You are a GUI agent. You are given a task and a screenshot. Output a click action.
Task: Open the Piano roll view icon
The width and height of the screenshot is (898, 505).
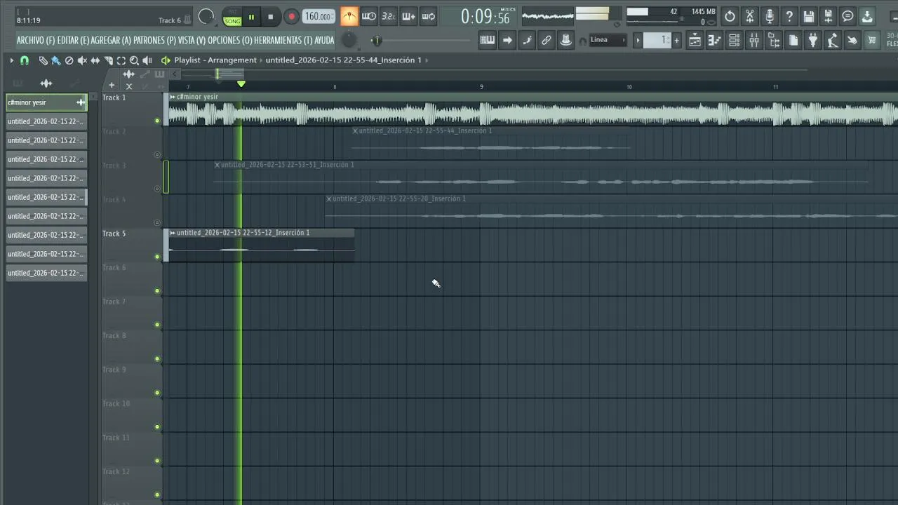point(714,40)
